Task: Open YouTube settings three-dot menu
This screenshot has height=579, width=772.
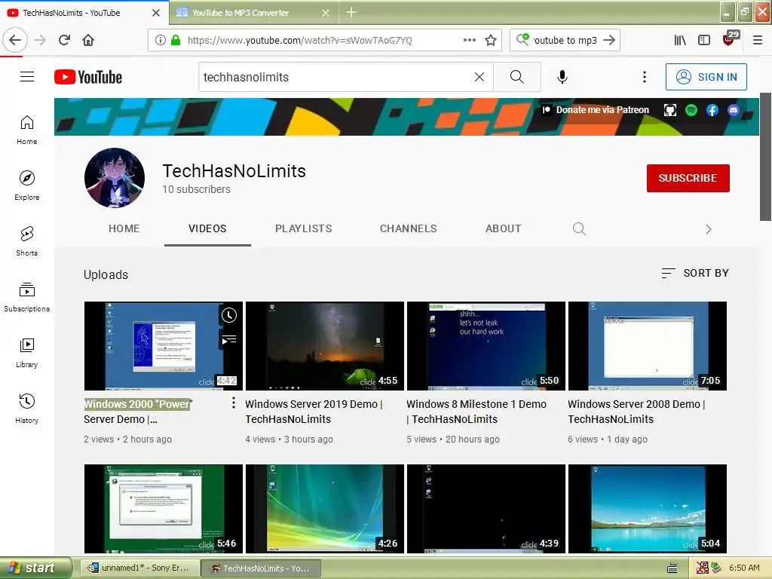Action: click(645, 77)
